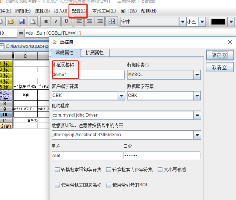Select row 8 header in the sheet
This screenshot has width=236, height=200.
point(6,104)
